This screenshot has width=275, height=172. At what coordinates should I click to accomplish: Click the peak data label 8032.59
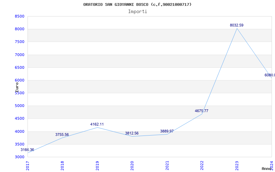[237, 25]
